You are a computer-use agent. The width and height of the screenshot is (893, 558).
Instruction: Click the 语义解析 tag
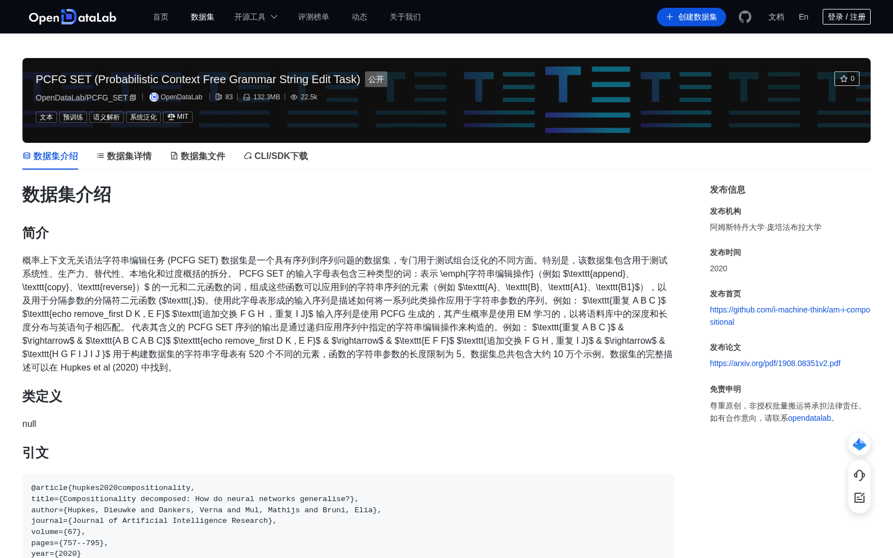point(107,117)
